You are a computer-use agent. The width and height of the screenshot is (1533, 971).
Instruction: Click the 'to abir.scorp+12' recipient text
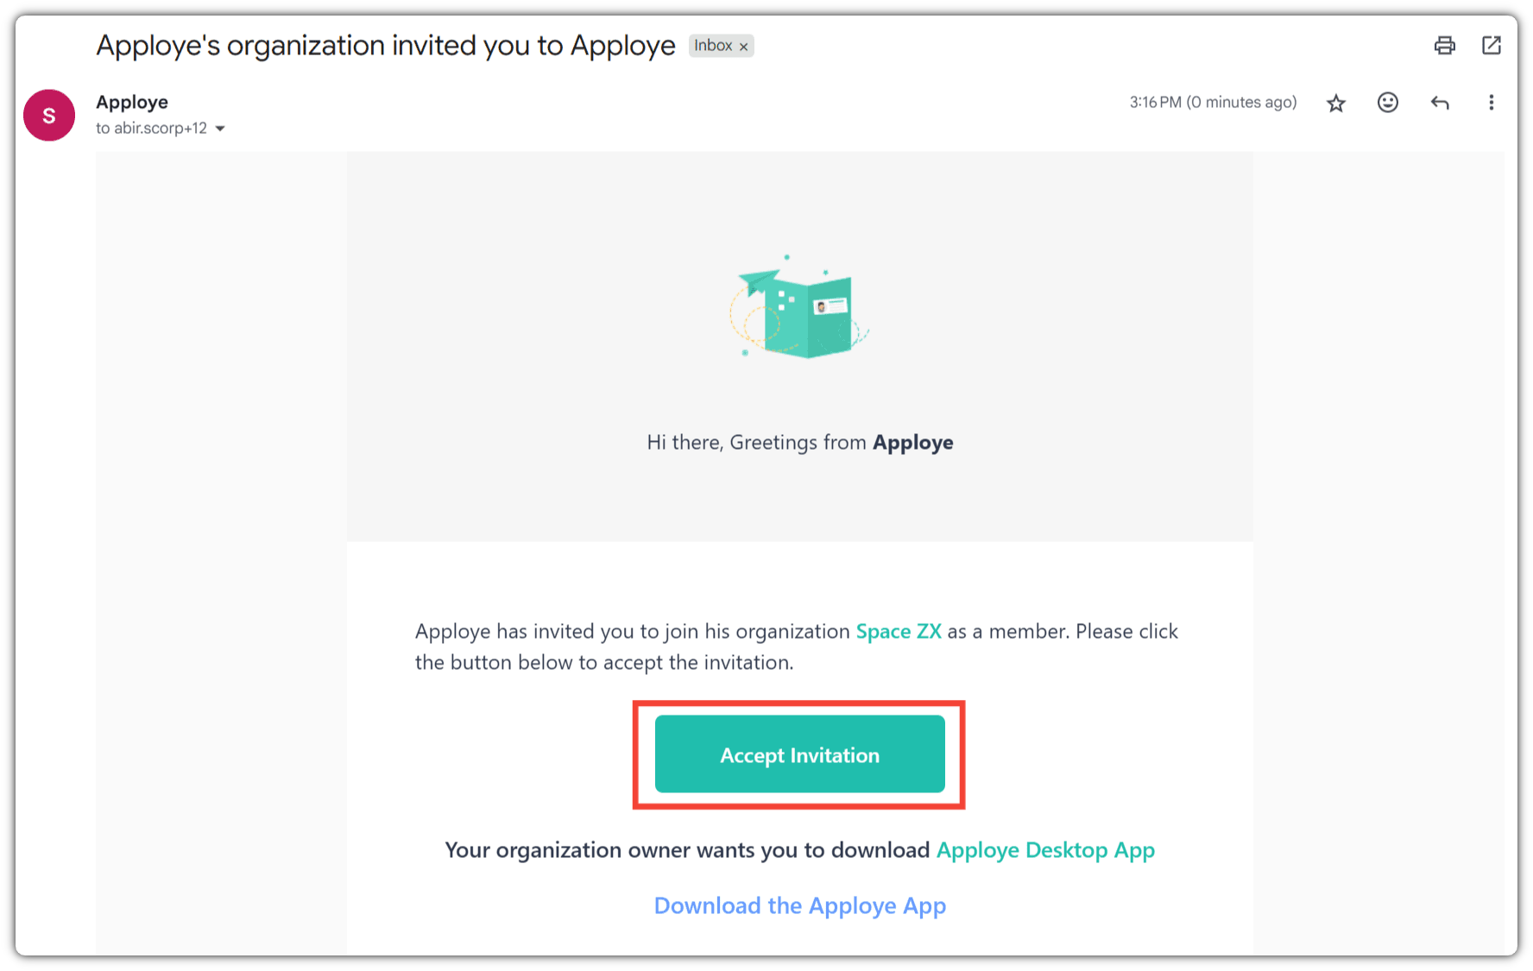(151, 129)
